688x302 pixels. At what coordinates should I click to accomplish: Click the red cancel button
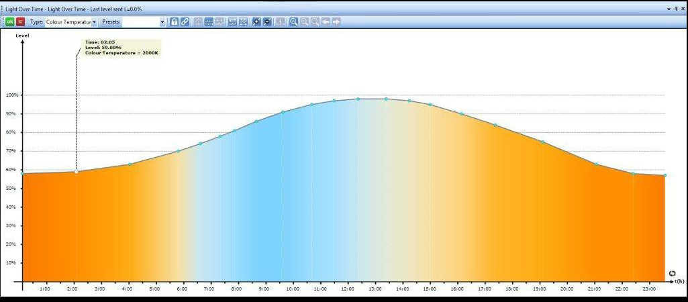[x=21, y=22]
